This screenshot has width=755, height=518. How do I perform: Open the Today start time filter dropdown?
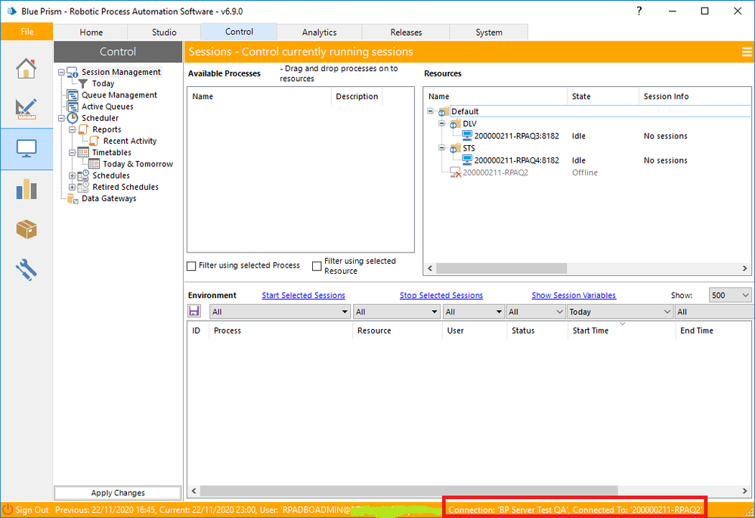(x=620, y=312)
